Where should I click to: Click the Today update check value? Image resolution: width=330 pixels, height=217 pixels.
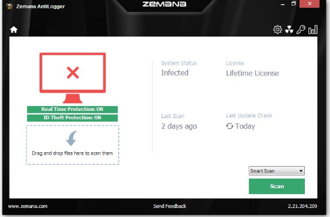[245, 126]
